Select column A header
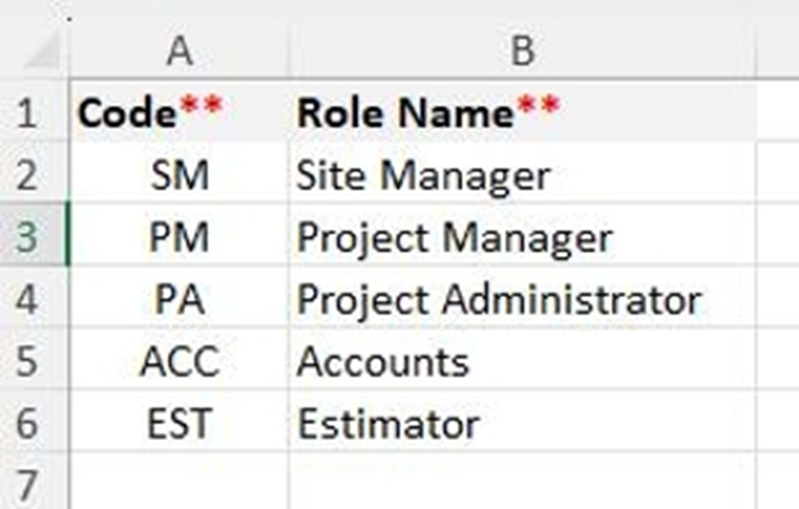The width and height of the screenshot is (799, 509). [x=179, y=52]
